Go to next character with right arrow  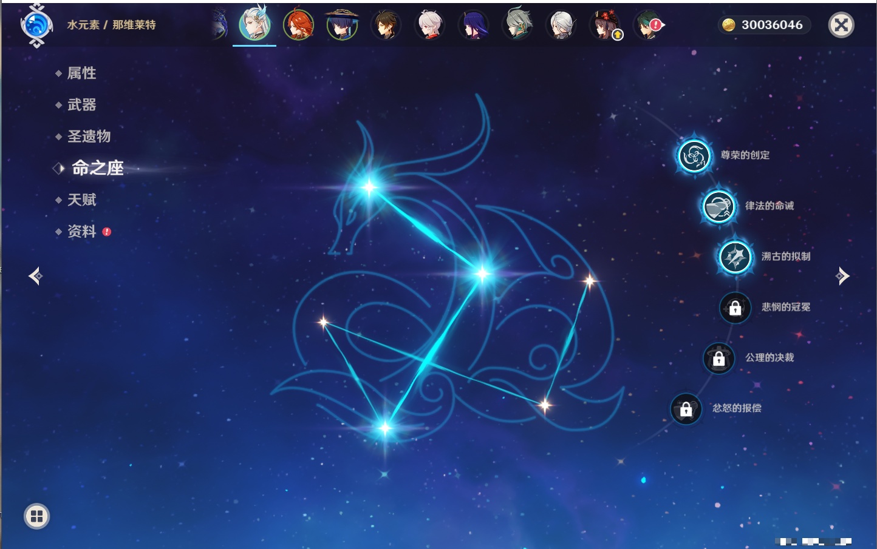click(842, 276)
